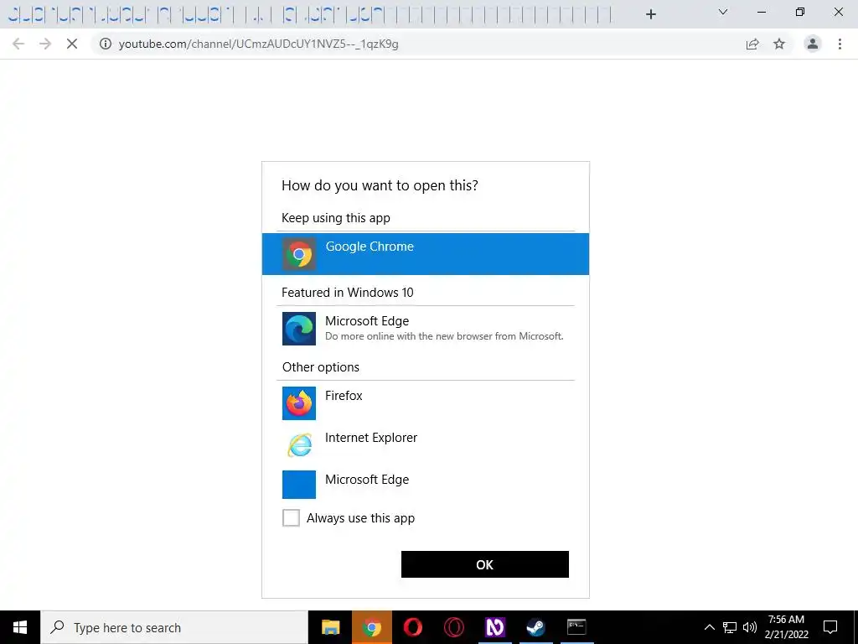Open File Explorer from the taskbar
858x644 pixels.
pos(330,627)
